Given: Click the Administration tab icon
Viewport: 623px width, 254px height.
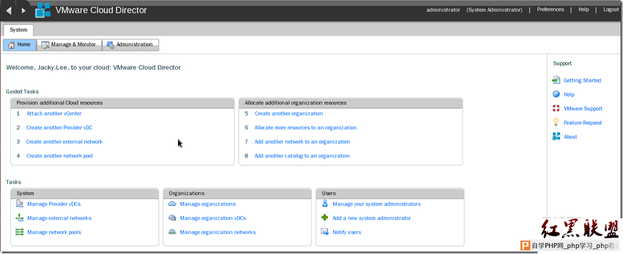Looking at the screenshot, I should (x=110, y=45).
